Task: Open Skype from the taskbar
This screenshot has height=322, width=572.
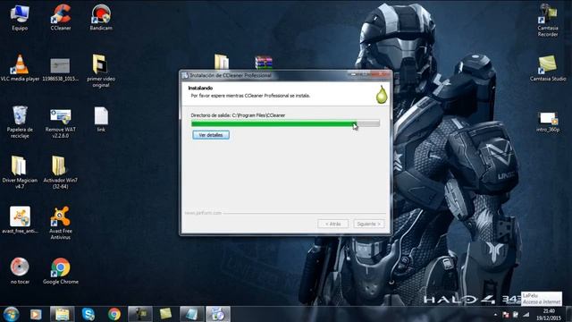Action: [88, 314]
